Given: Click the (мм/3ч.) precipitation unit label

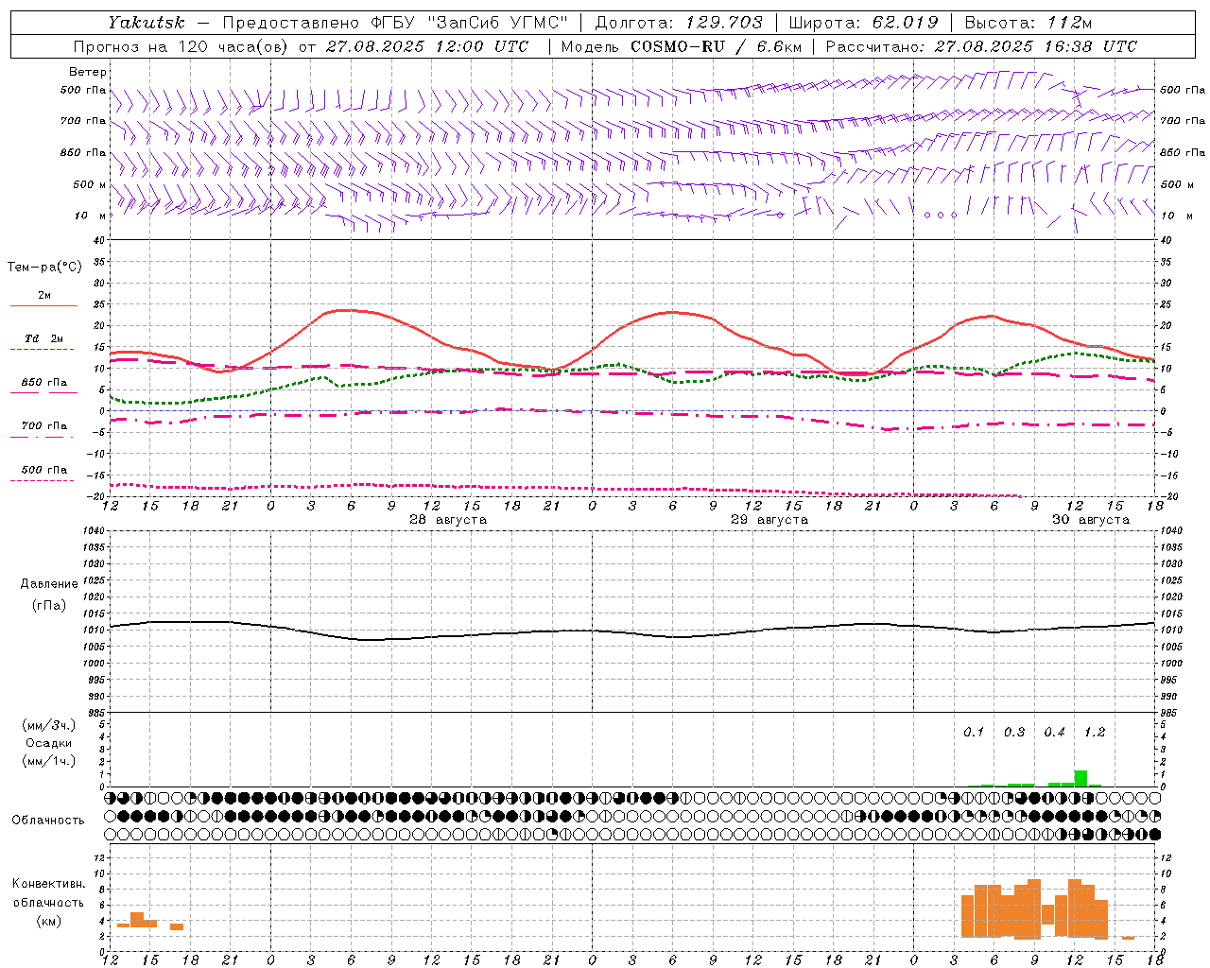Looking at the screenshot, I should coord(49,725).
